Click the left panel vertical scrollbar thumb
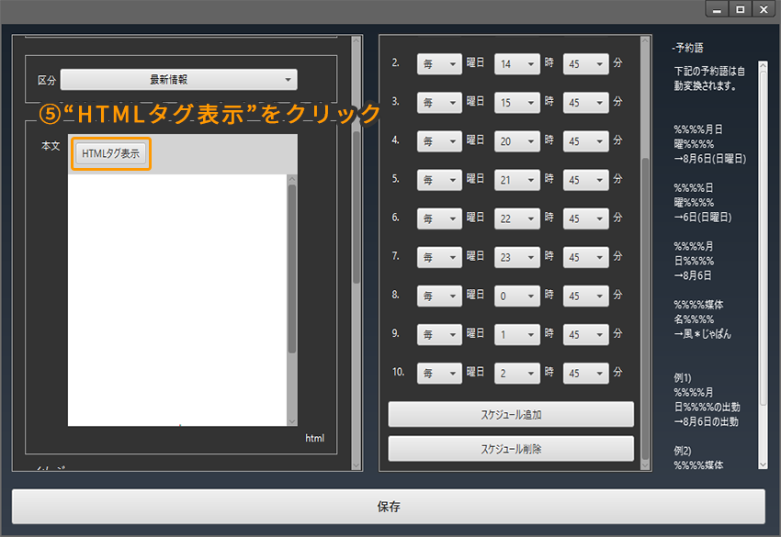The height and width of the screenshot is (537, 781). tap(357, 207)
